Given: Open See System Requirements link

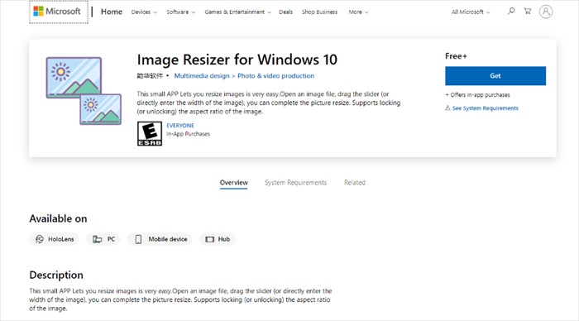Looking at the screenshot, I should click(486, 108).
